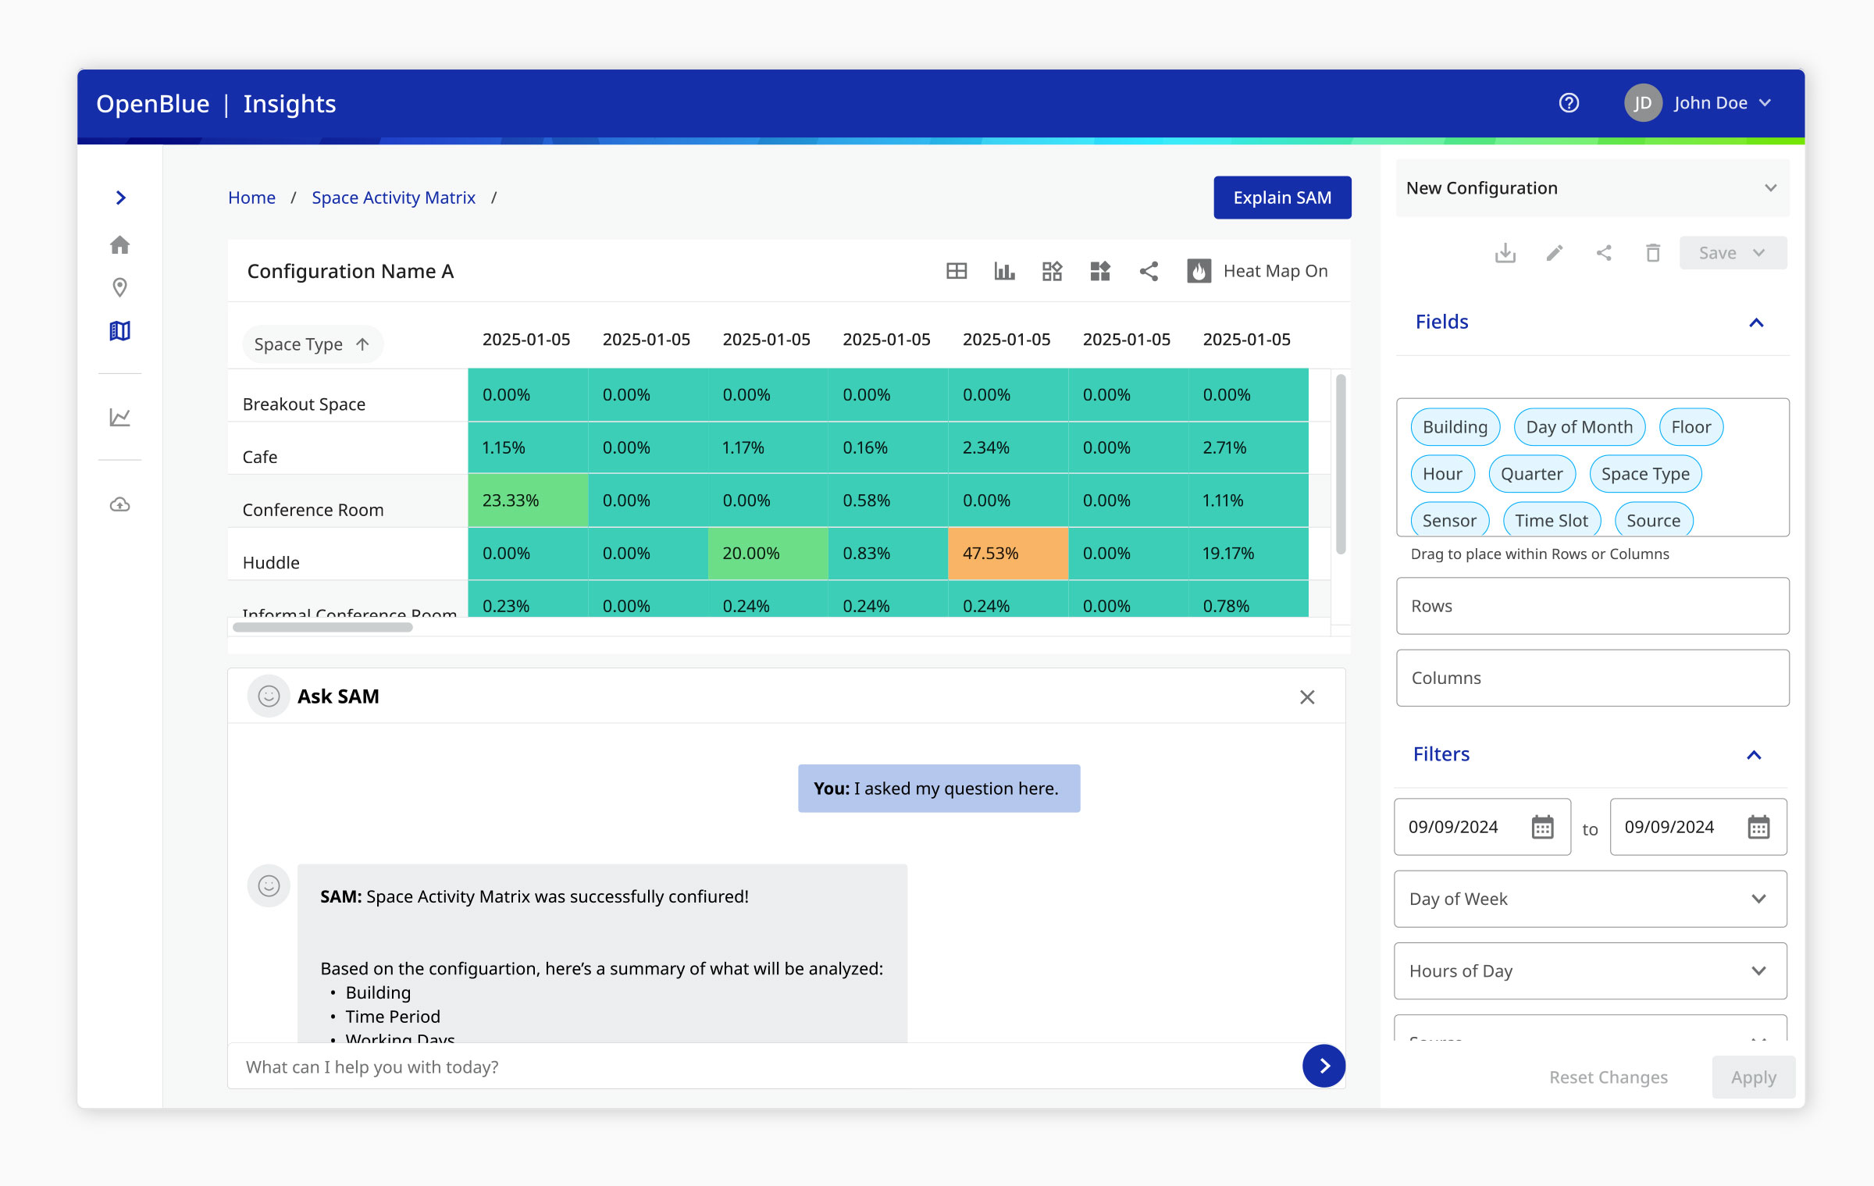1874x1186 pixels.
Task: Follow the Space Activity Matrix breadcrumb
Action: (x=394, y=198)
